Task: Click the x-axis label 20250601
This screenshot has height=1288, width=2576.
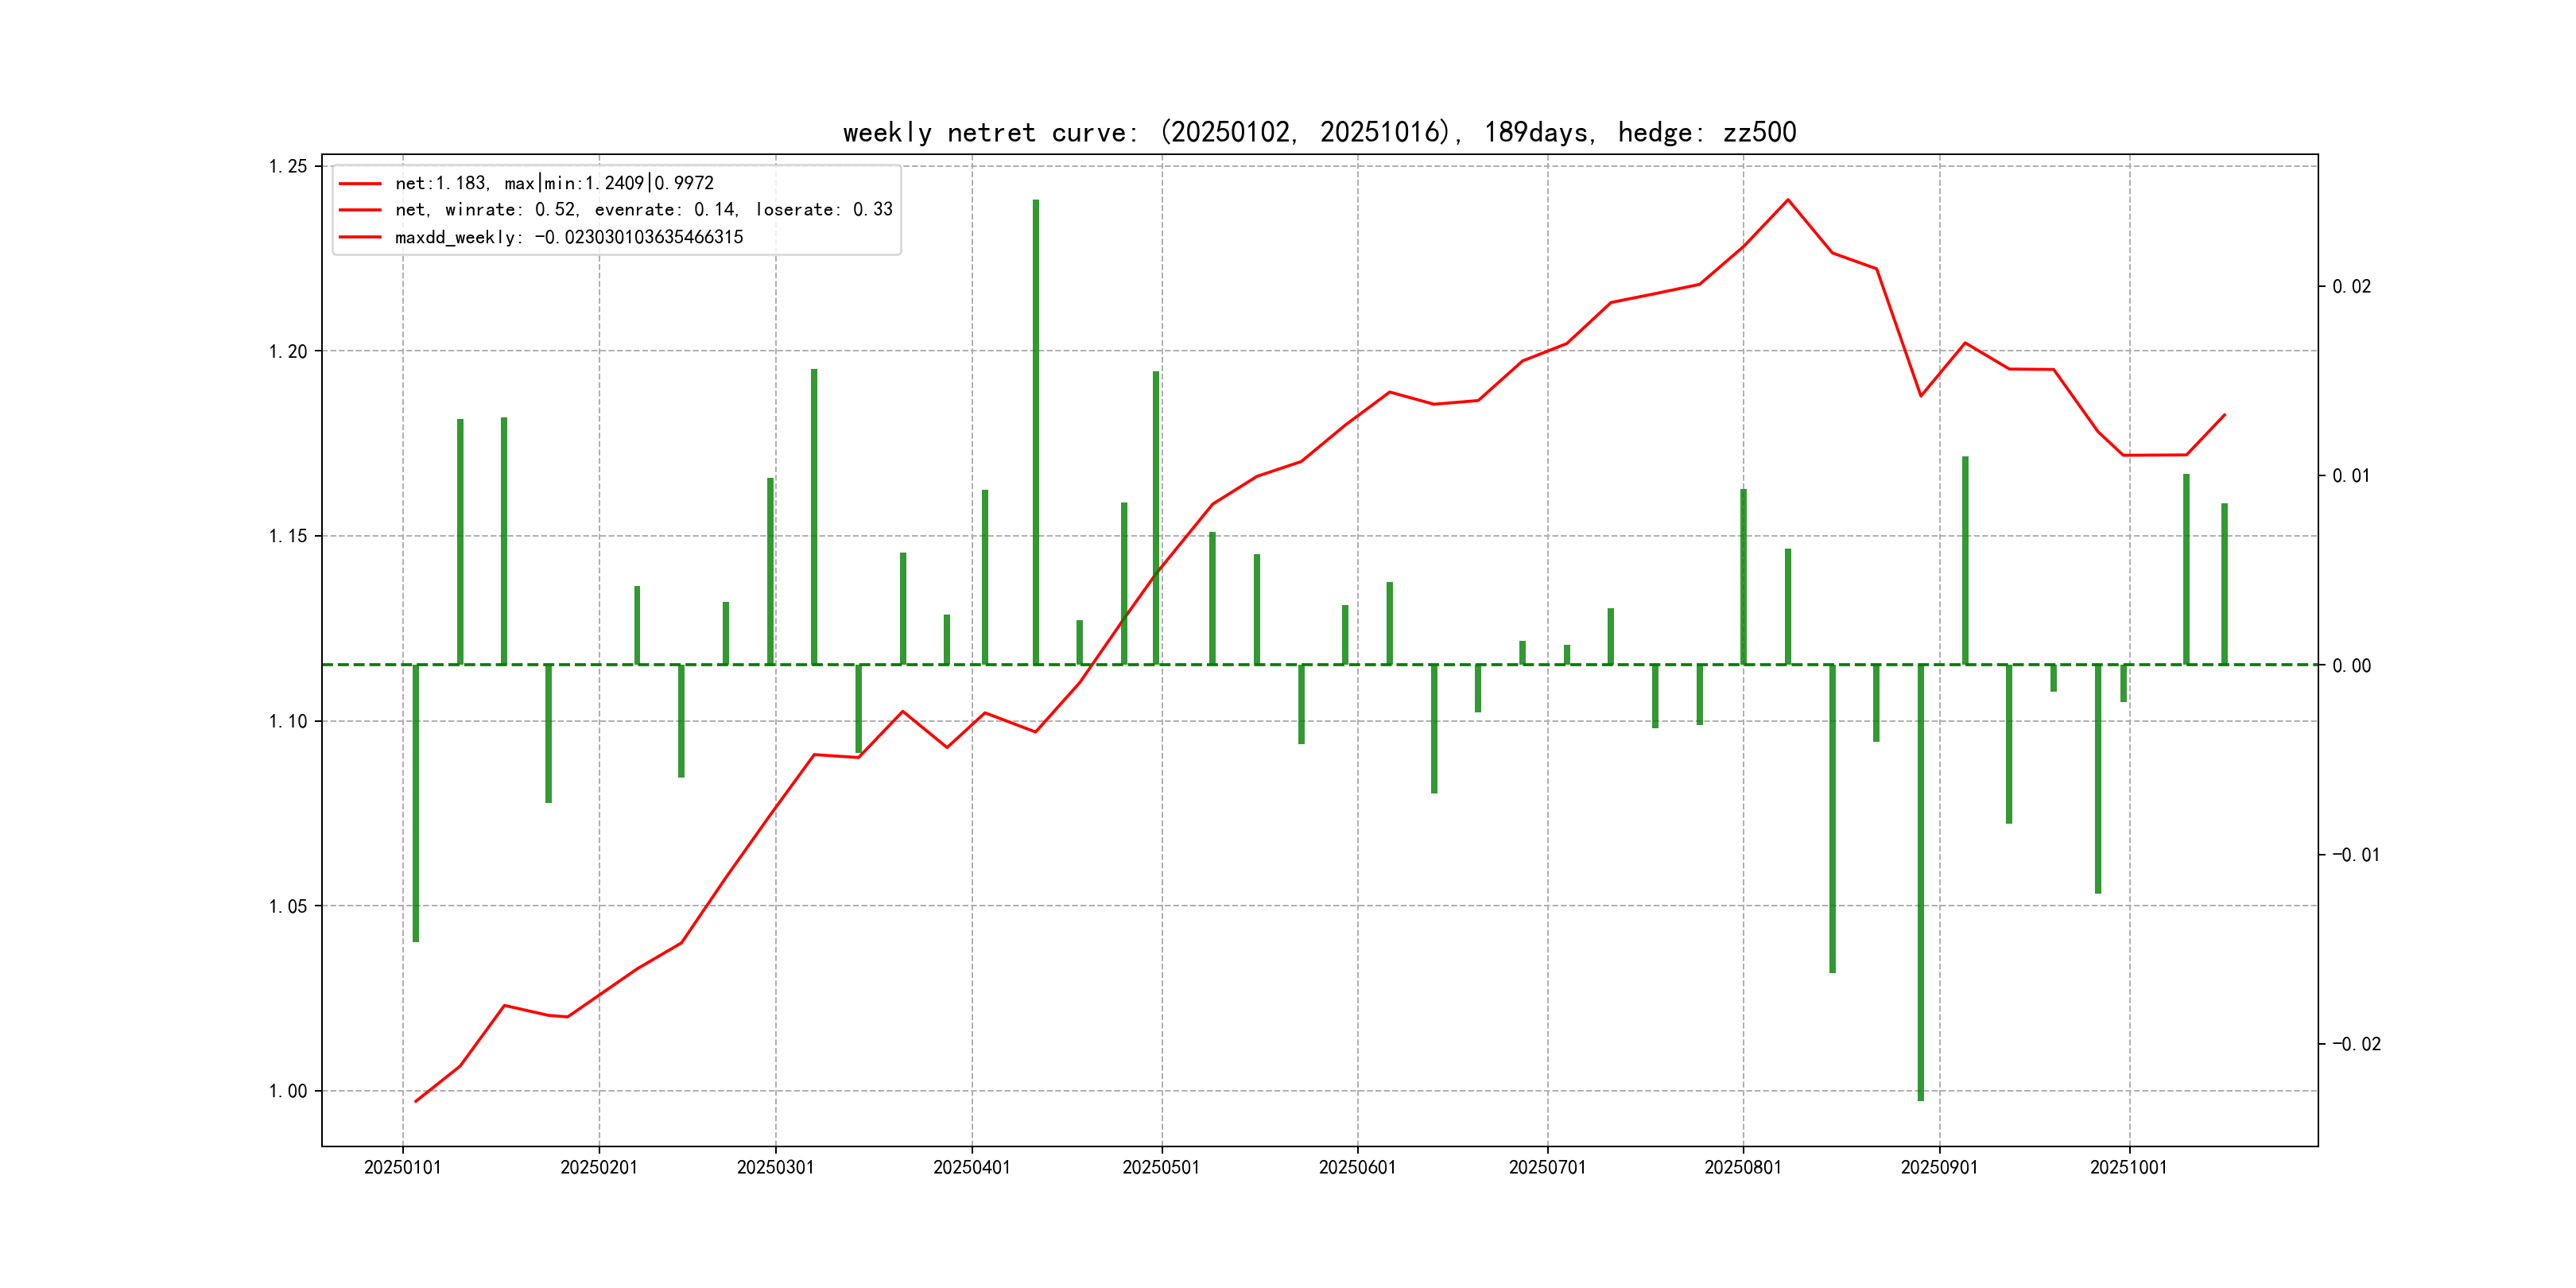Action: click(x=1357, y=1167)
